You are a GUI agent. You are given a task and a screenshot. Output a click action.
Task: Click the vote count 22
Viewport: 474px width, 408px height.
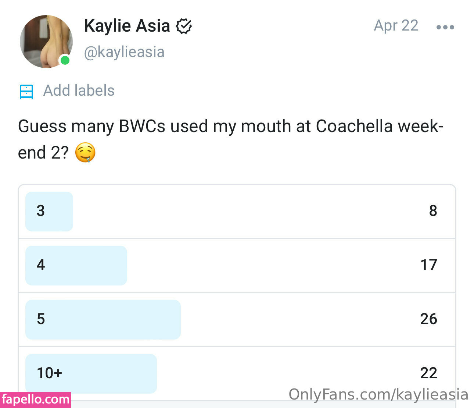[x=428, y=373]
